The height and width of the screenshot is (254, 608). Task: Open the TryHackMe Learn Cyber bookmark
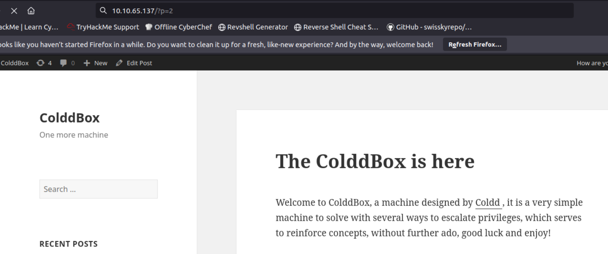(x=29, y=27)
